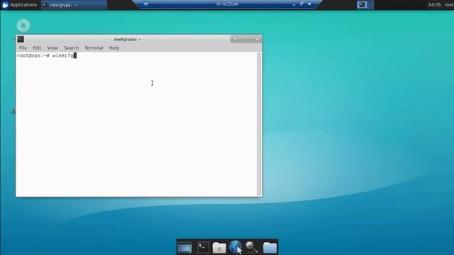Close the terminal window
This screenshot has height=255, width=454.
click(x=258, y=39)
